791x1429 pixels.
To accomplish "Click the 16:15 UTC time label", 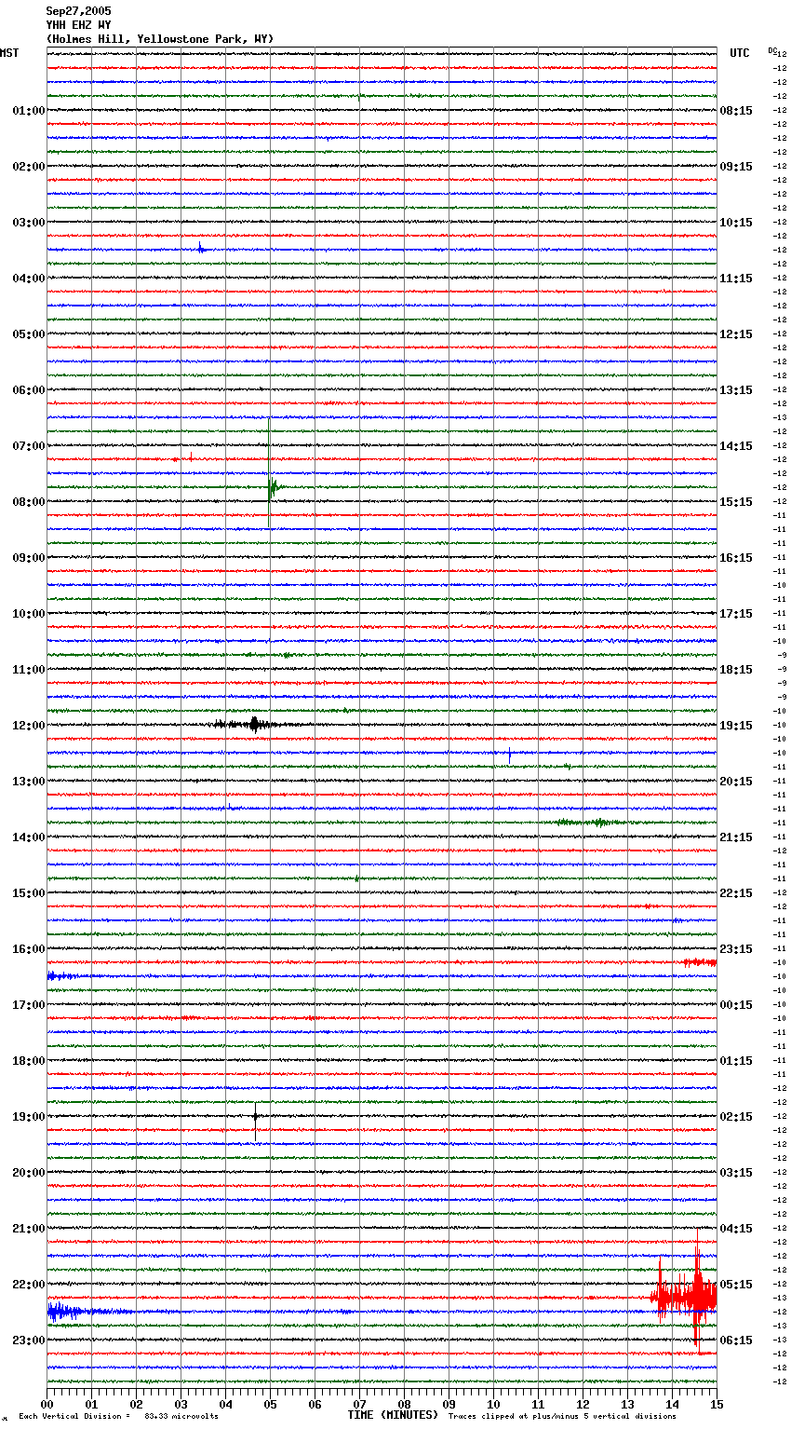I will click(736, 558).
